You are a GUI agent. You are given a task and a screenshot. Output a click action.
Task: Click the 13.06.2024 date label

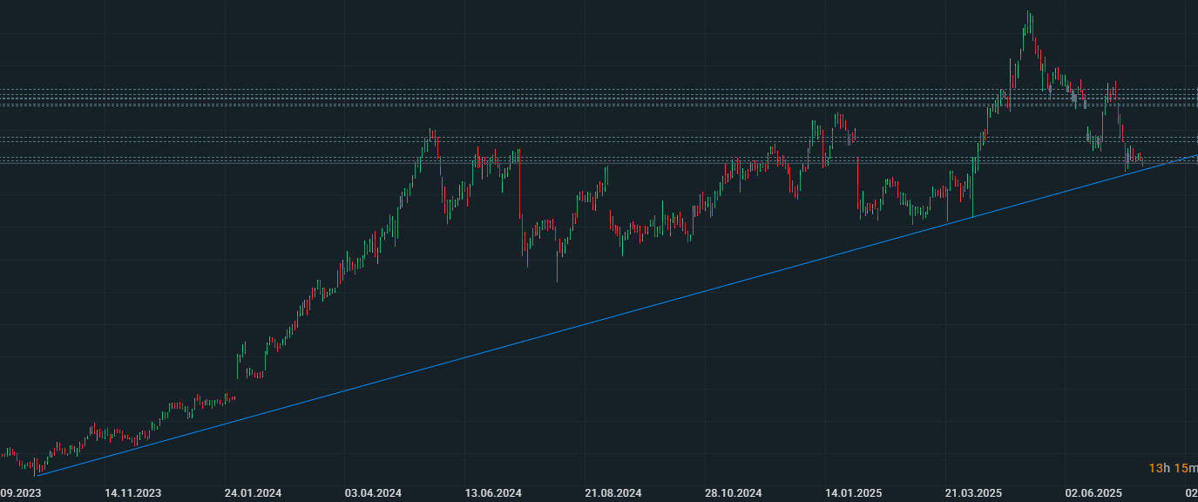pyautogui.click(x=493, y=493)
